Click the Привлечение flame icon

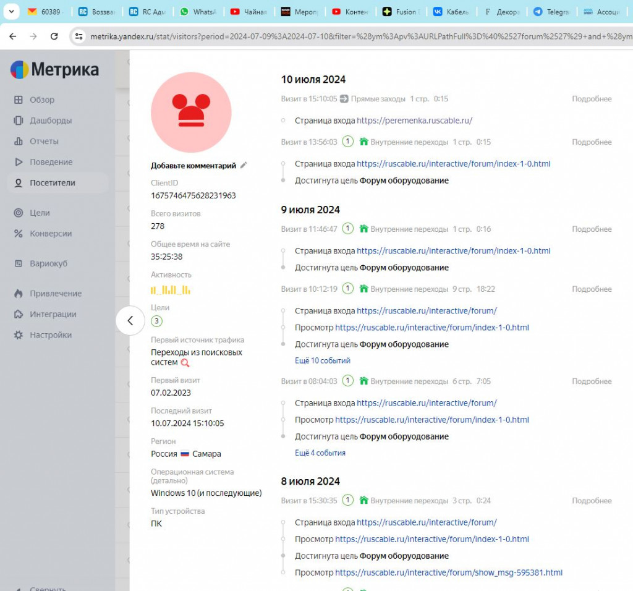(19, 294)
